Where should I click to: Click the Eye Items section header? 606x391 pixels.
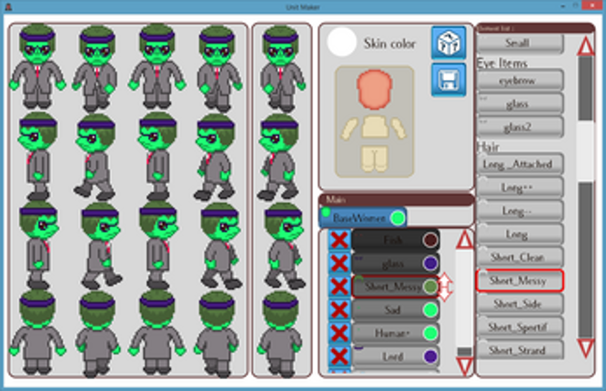point(502,63)
